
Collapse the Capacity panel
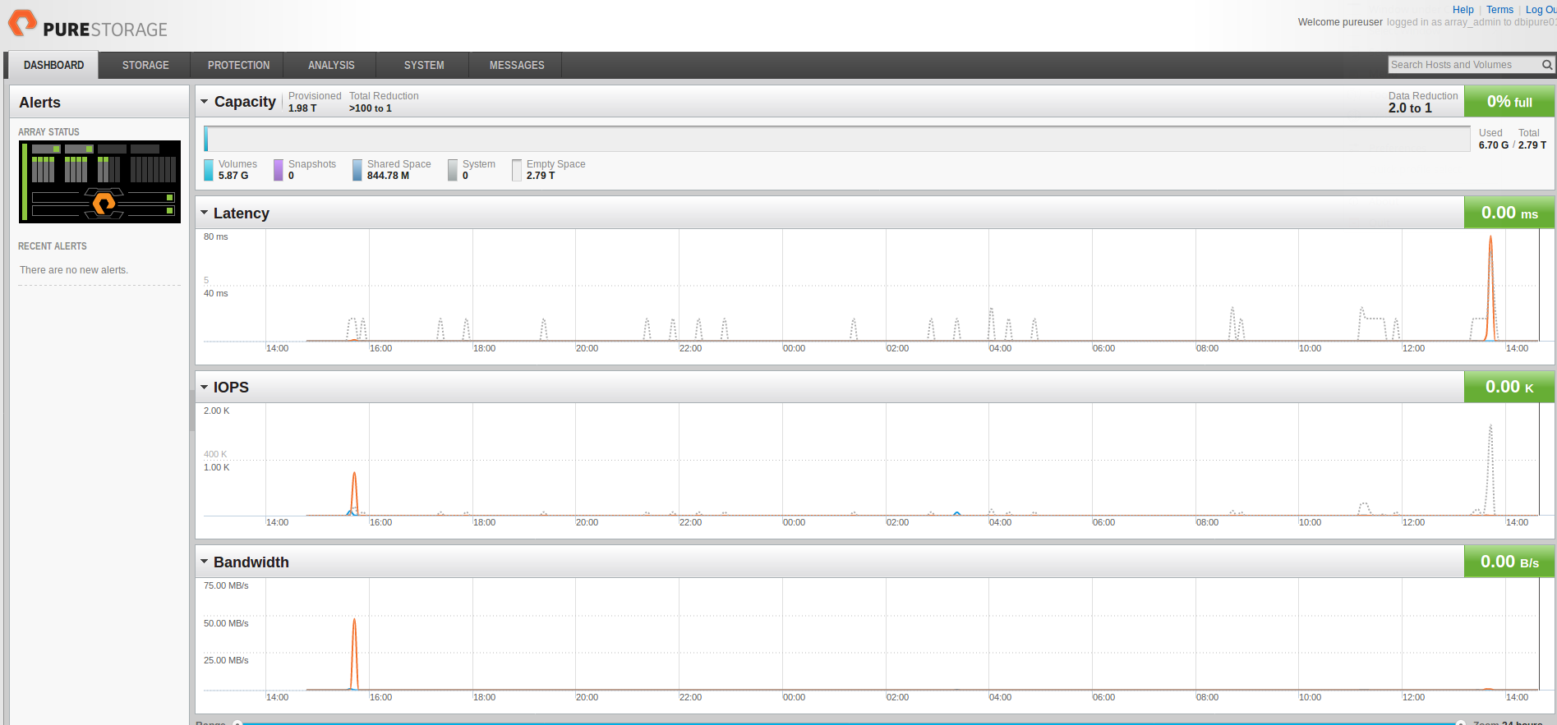(x=205, y=102)
